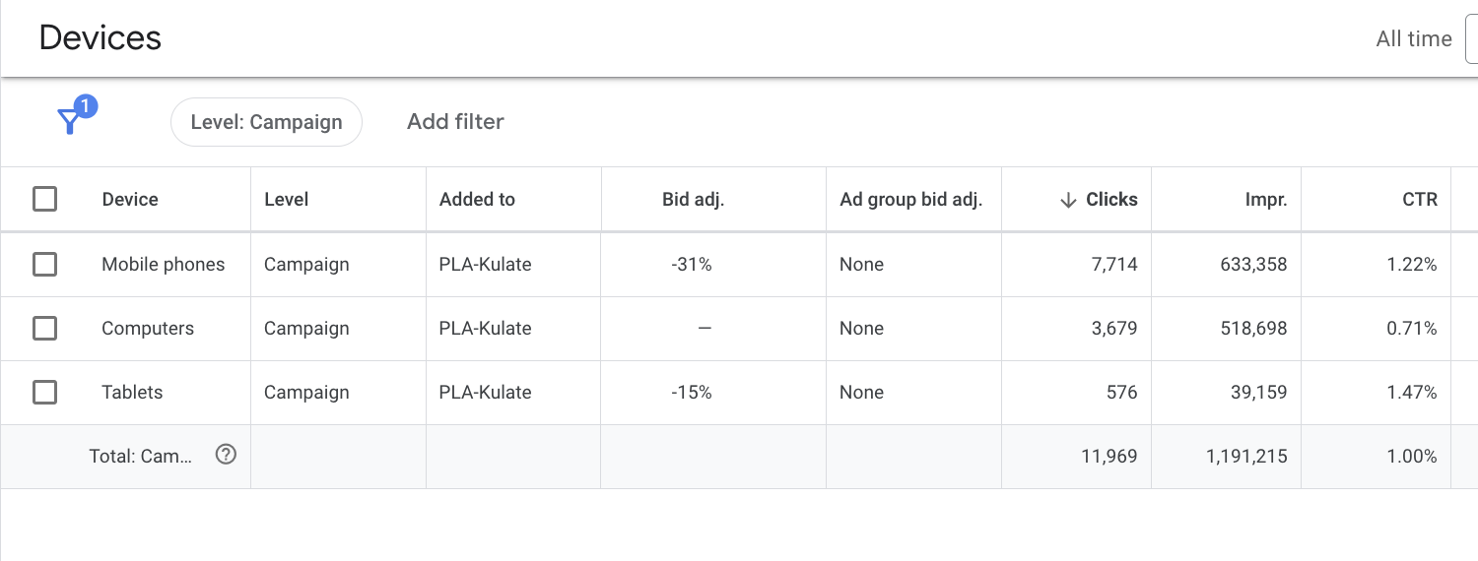This screenshot has width=1478, height=561.
Task: Select all rows with header checkbox
Action: (x=44, y=199)
